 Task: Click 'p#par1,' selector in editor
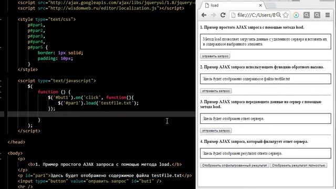[x=36, y=25]
